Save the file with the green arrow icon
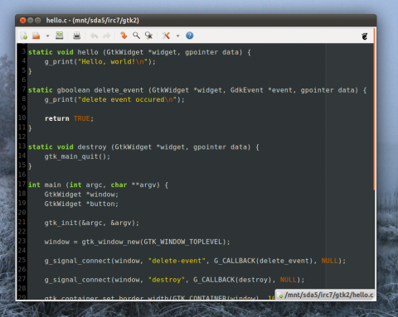 (x=60, y=36)
